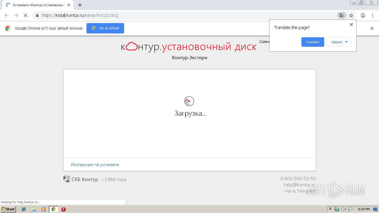Bookmark this page with the star
Screen dimensions: 379x213
click(x=351, y=15)
